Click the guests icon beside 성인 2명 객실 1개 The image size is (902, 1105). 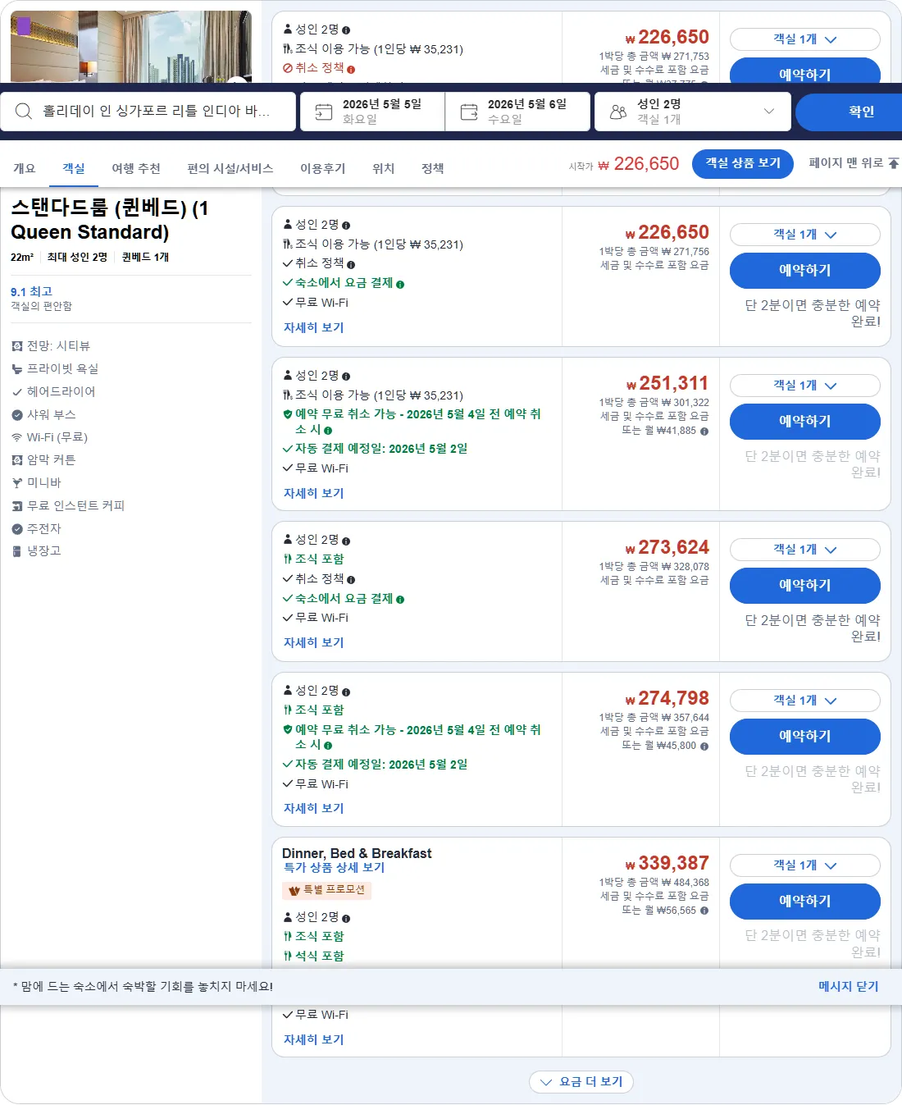pos(618,112)
